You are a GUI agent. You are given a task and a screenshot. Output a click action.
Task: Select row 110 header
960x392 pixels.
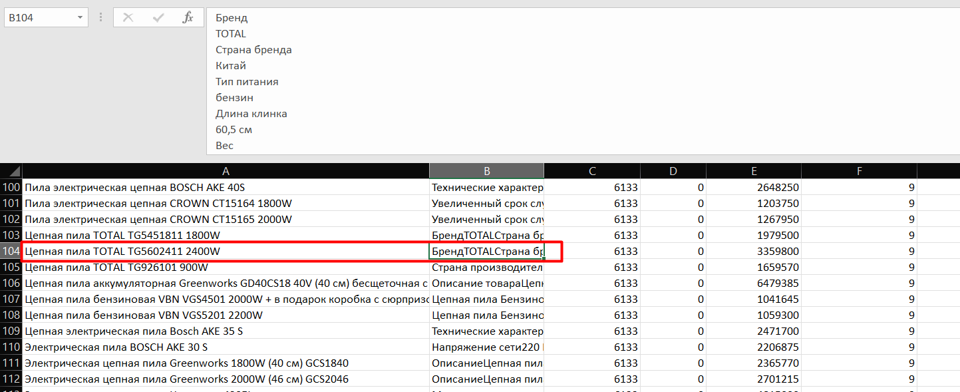click(11, 347)
